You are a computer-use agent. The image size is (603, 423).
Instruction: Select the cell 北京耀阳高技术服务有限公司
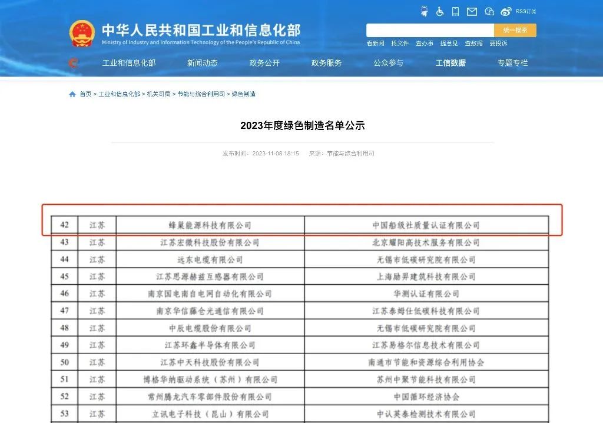coord(426,242)
